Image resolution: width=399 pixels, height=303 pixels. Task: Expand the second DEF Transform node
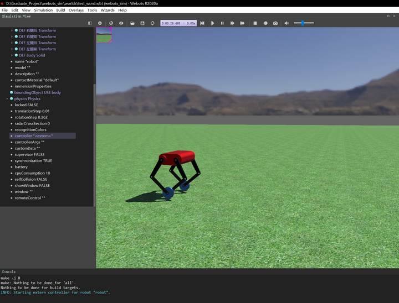pyautogui.click(x=12, y=36)
